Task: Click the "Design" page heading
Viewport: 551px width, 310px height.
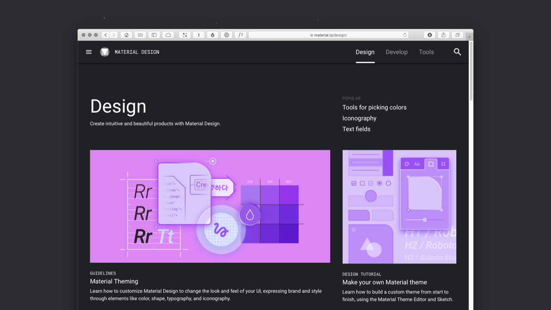Action: (x=118, y=106)
